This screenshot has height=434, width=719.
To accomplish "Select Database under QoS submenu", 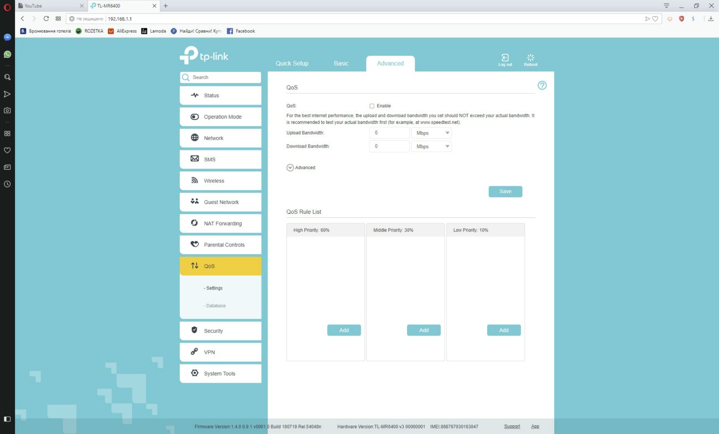I will 216,306.
